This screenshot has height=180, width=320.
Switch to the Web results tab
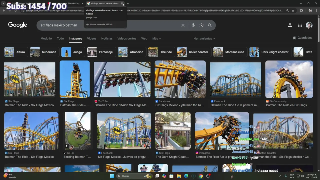pyautogui.click(x=144, y=38)
